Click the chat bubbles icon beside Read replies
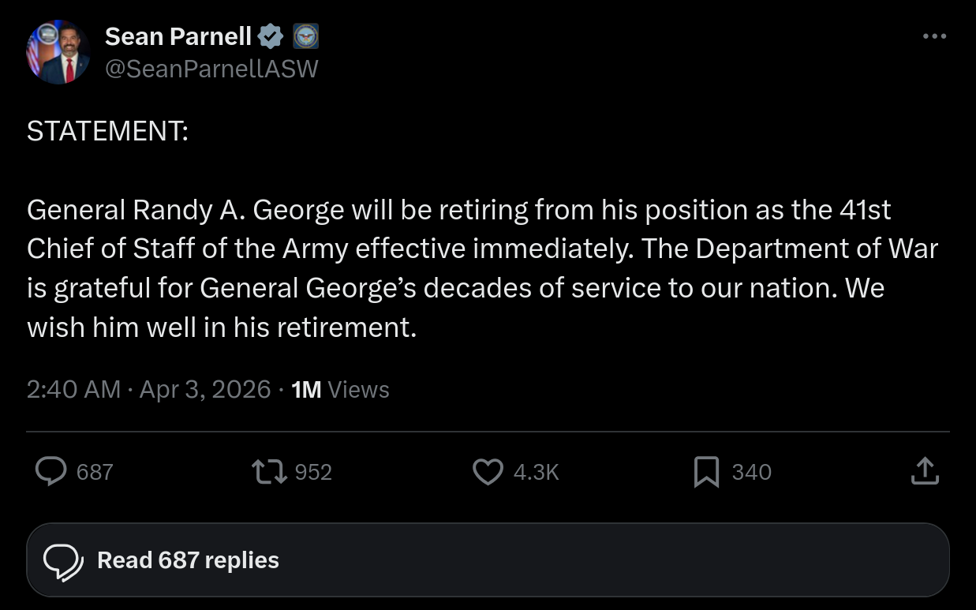Viewport: 976px width, 610px height. [62, 561]
